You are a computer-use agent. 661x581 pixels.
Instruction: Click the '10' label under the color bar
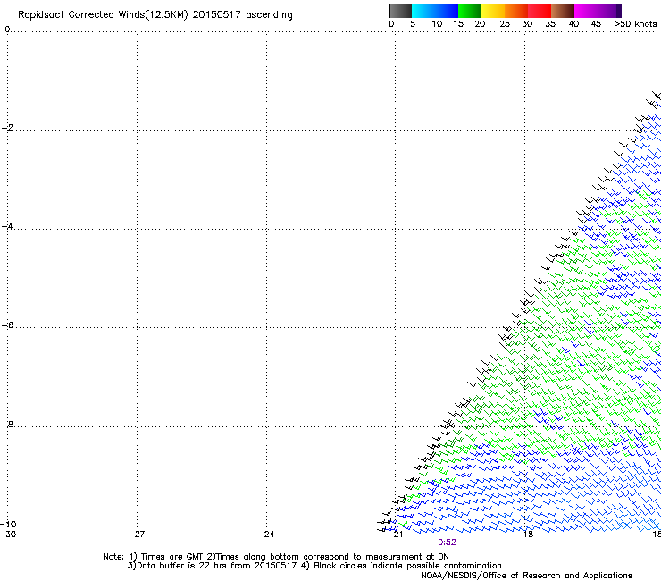pos(437,24)
